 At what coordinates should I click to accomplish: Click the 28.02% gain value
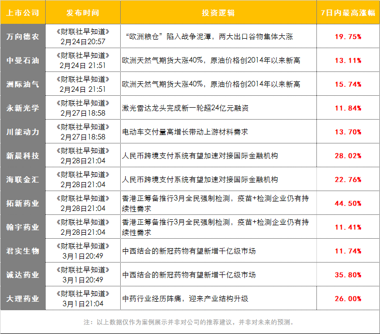(x=348, y=156)
